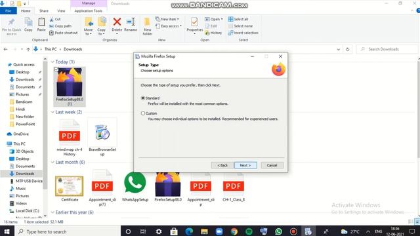Image resolution: width=420 pixels, height=236 pixels.
Task: Switch to the Home ribbon tab
Action: pos(26,10)
